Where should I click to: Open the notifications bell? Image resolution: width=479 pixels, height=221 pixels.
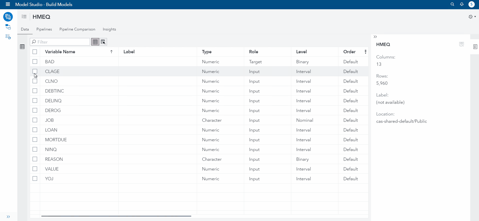tap(462, 4)
